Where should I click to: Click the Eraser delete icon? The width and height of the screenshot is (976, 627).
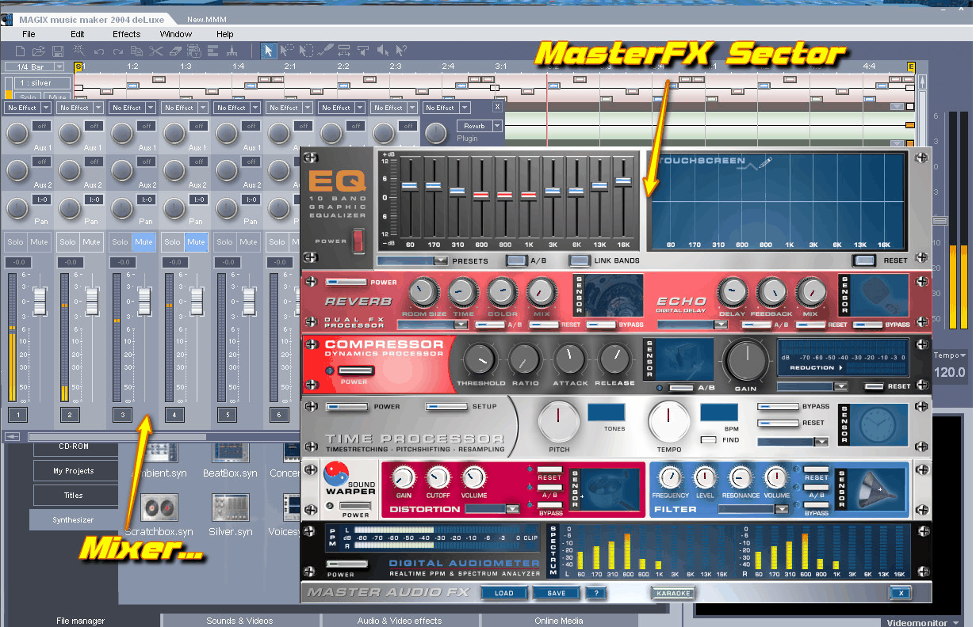click(x=175, y=51)
